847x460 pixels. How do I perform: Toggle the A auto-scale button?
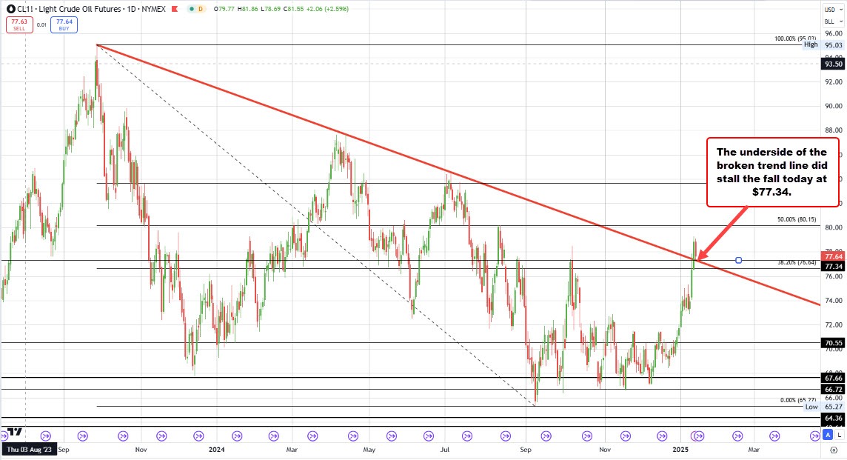(828, 435)
